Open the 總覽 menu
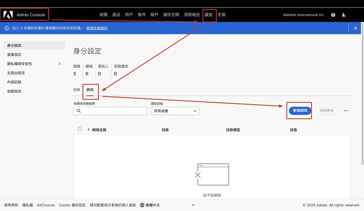The height and width of the screenshot is (211, 364). (x=104, y=15)
